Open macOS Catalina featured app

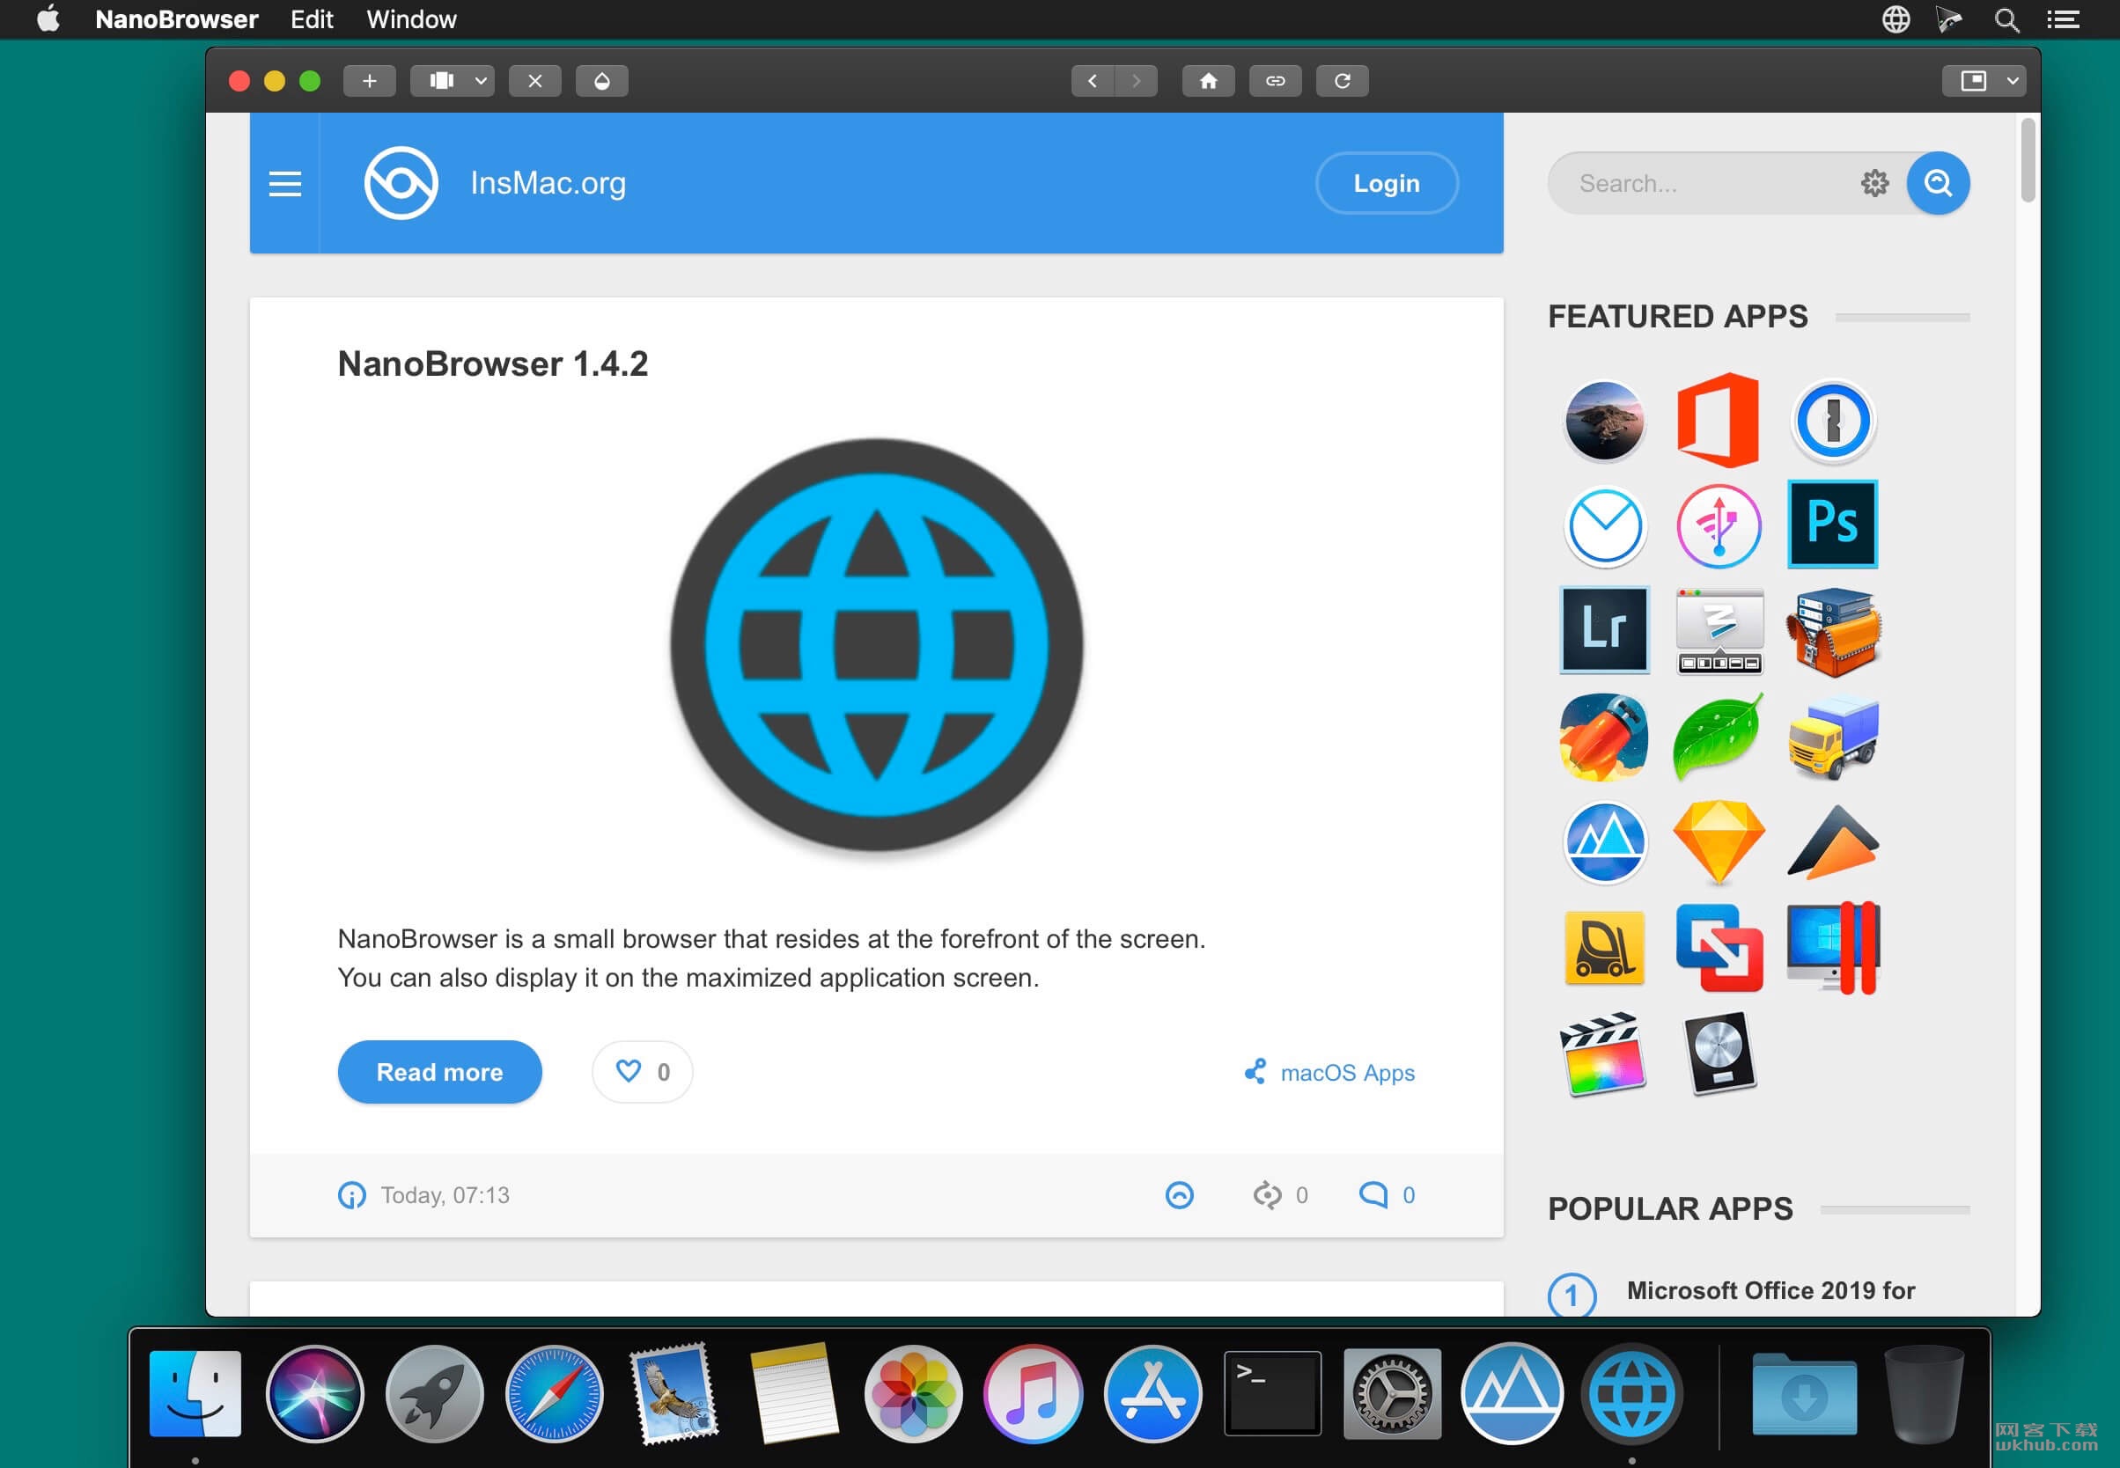click(1605, 422)
